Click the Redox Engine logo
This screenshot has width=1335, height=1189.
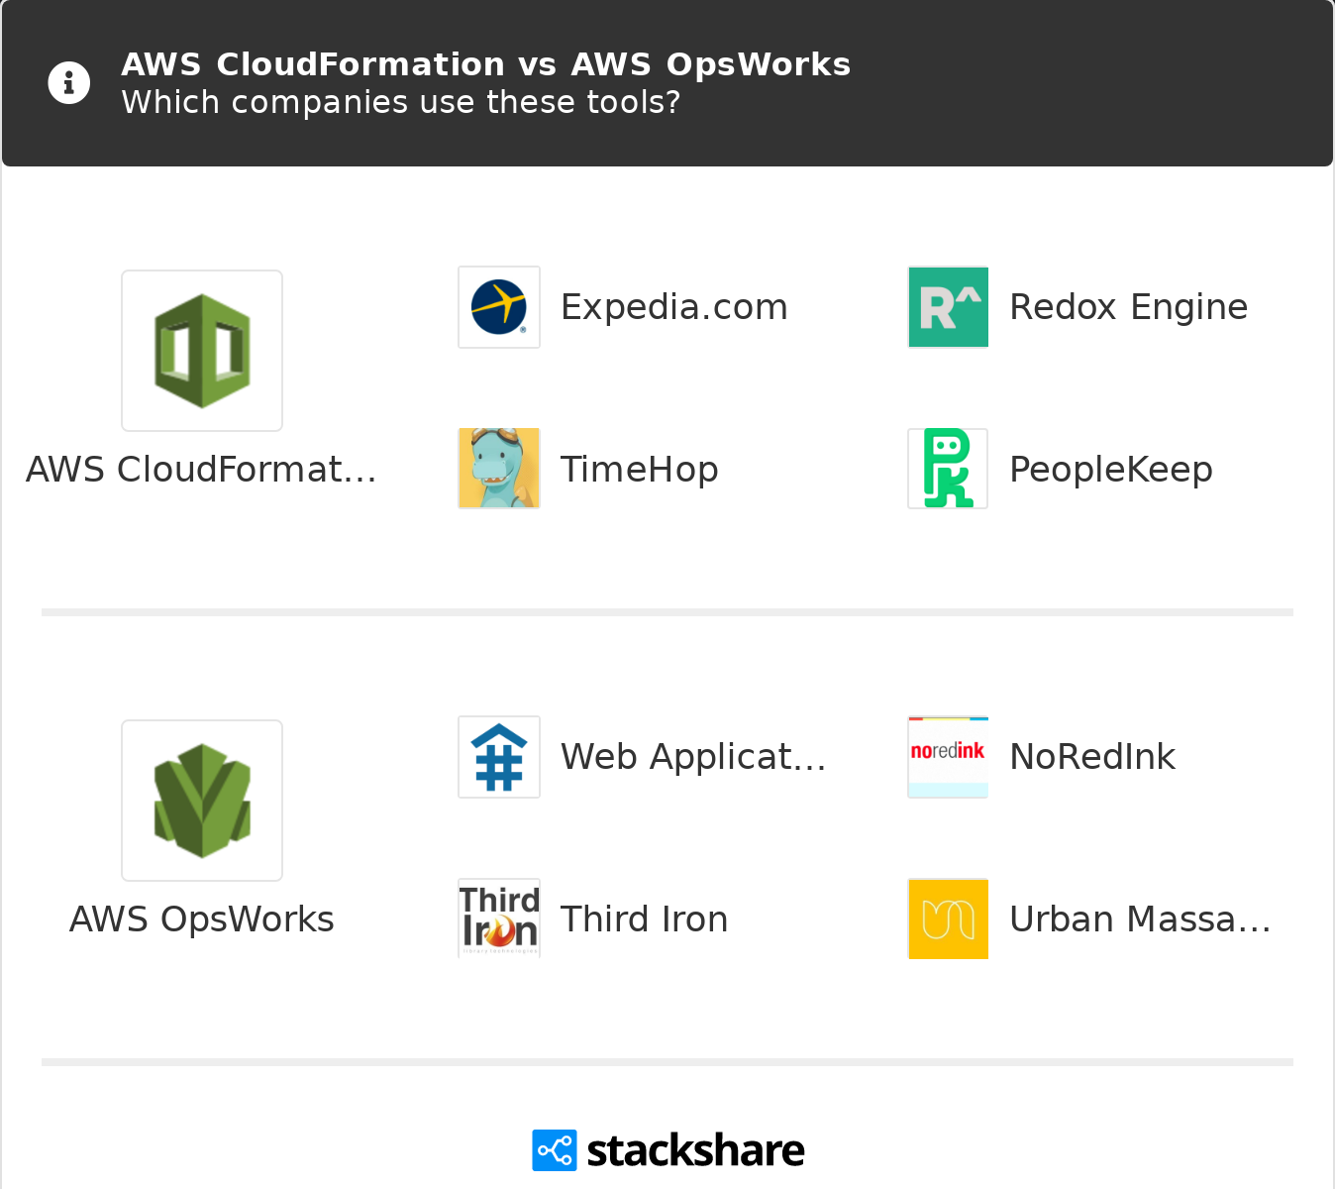pos(948,307)
